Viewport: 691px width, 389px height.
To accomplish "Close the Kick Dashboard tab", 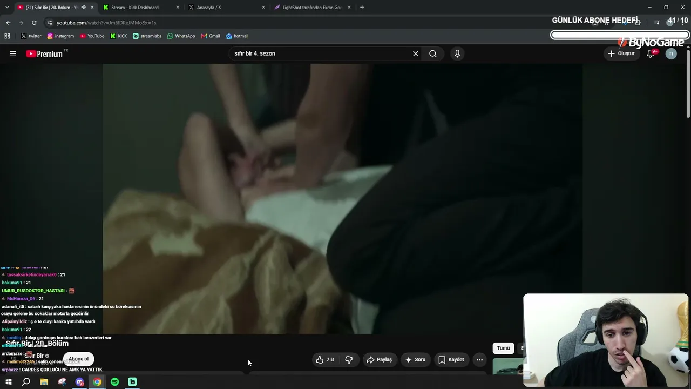I will (x=178, y=8).
